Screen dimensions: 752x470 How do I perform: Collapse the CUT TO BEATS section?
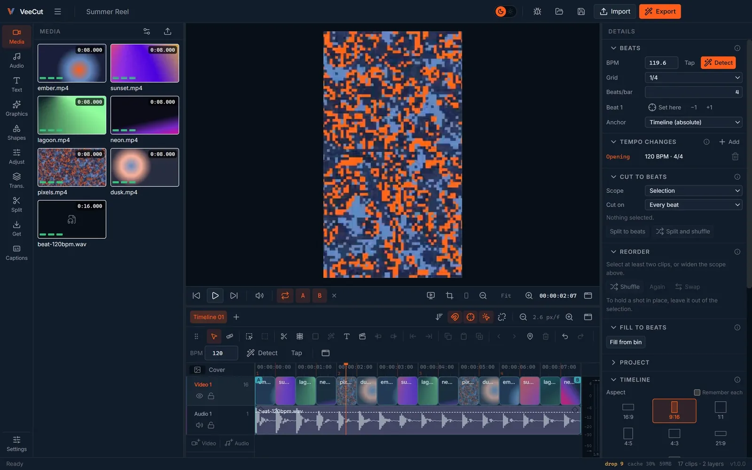(613, 177)
